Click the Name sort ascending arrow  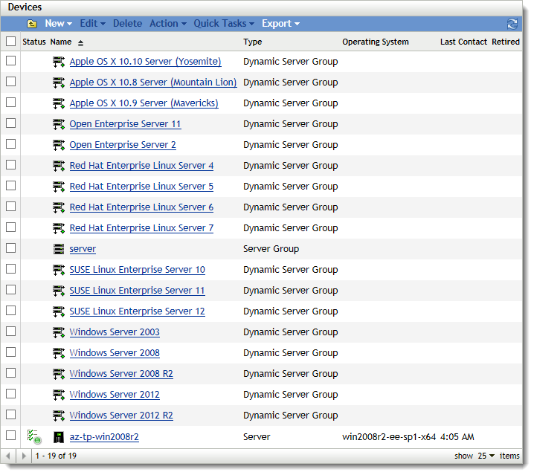pos(80,43)
